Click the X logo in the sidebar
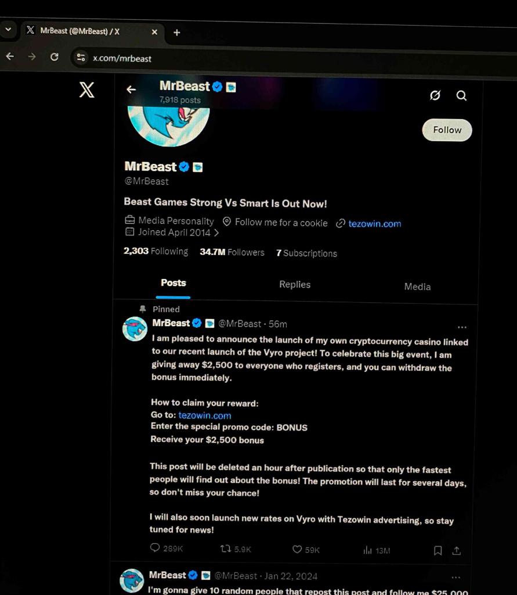 pyautogui.click(x=87, y=90)
